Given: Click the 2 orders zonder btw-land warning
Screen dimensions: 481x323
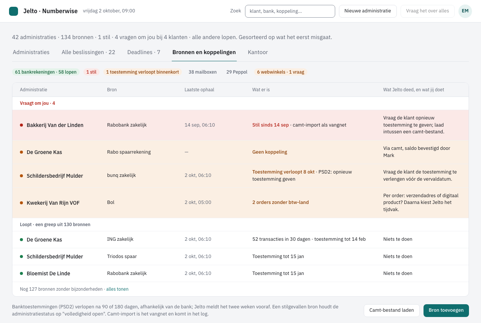Looking at the screenshot, I should 281,202.
